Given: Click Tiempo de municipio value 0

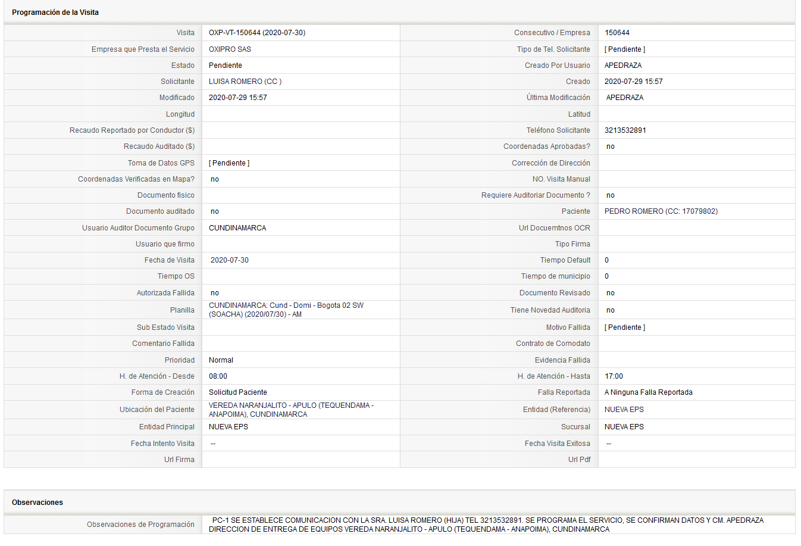Looking at the screenshot, I should (x=607, y=276).
